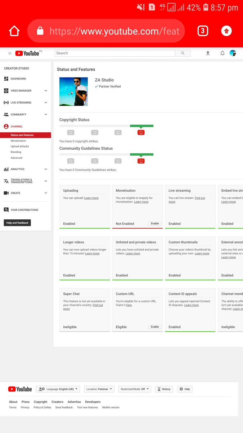This screenshot has width=243, height=433.
Task: Click Learn more in Custom thumbnails card
Action: (202, 254)
